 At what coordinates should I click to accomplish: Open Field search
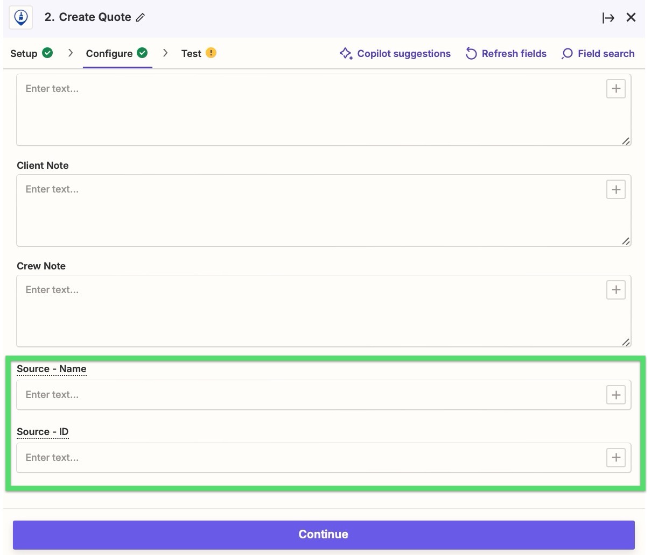pos(598,53)
